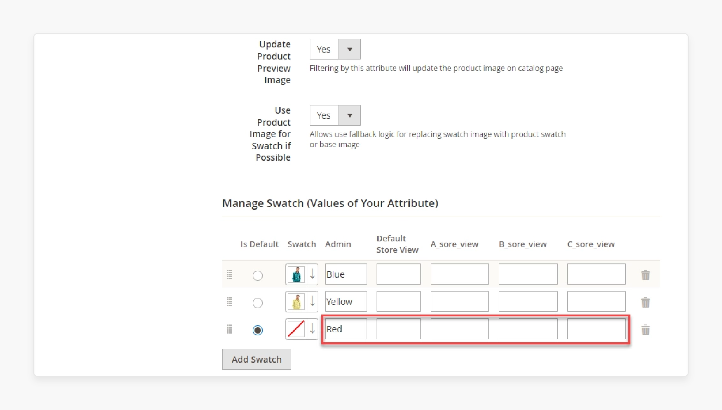722x410 pixels.
Task: Click A_sore_view field in Blue row
Action: 460,274
